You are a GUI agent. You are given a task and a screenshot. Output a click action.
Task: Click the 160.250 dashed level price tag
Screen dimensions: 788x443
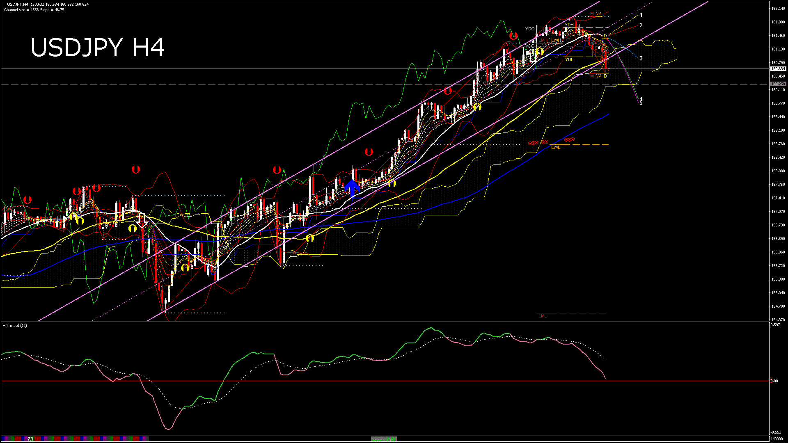pyautogui.click(x=778, y=84)
